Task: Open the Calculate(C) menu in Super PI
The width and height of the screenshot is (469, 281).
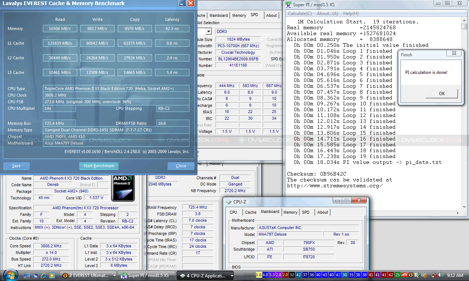Action: click(x=300, y=14)
